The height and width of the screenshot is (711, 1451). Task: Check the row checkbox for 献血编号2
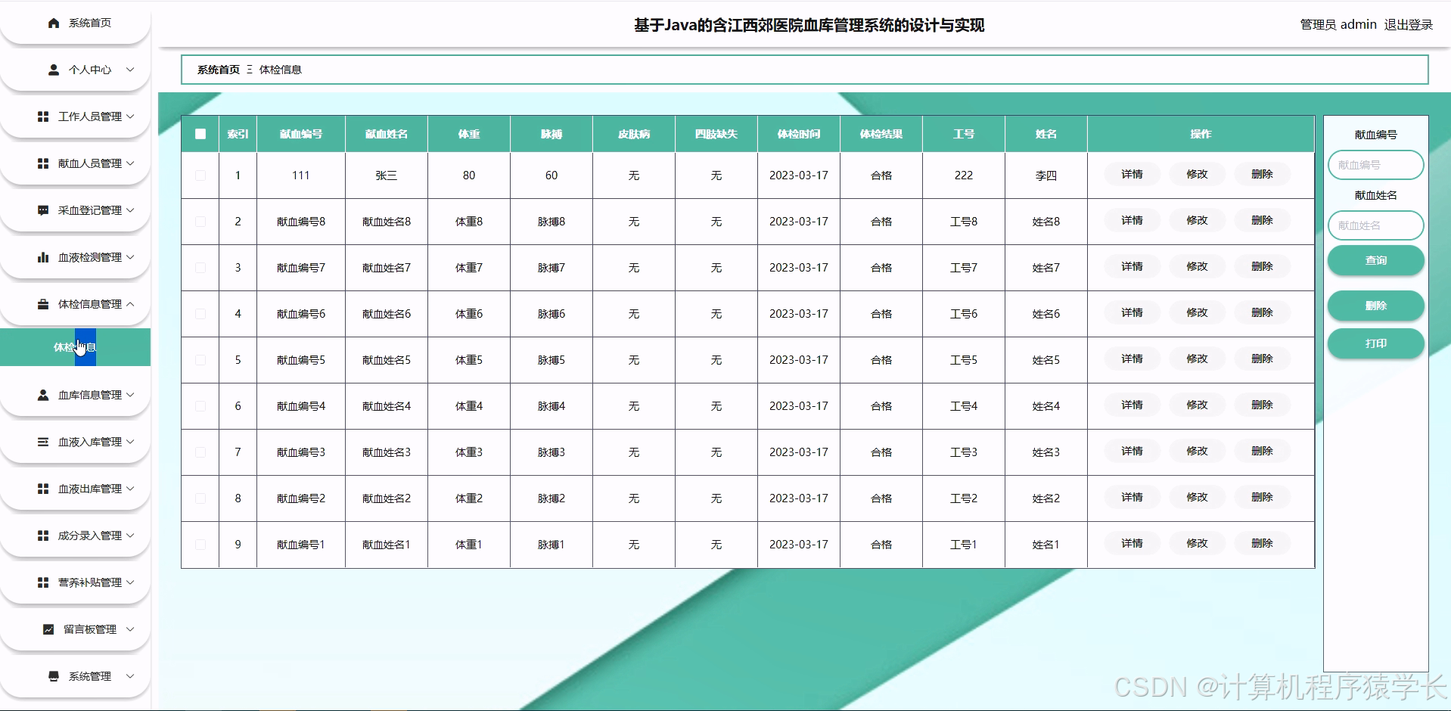(x=200, y=498)
